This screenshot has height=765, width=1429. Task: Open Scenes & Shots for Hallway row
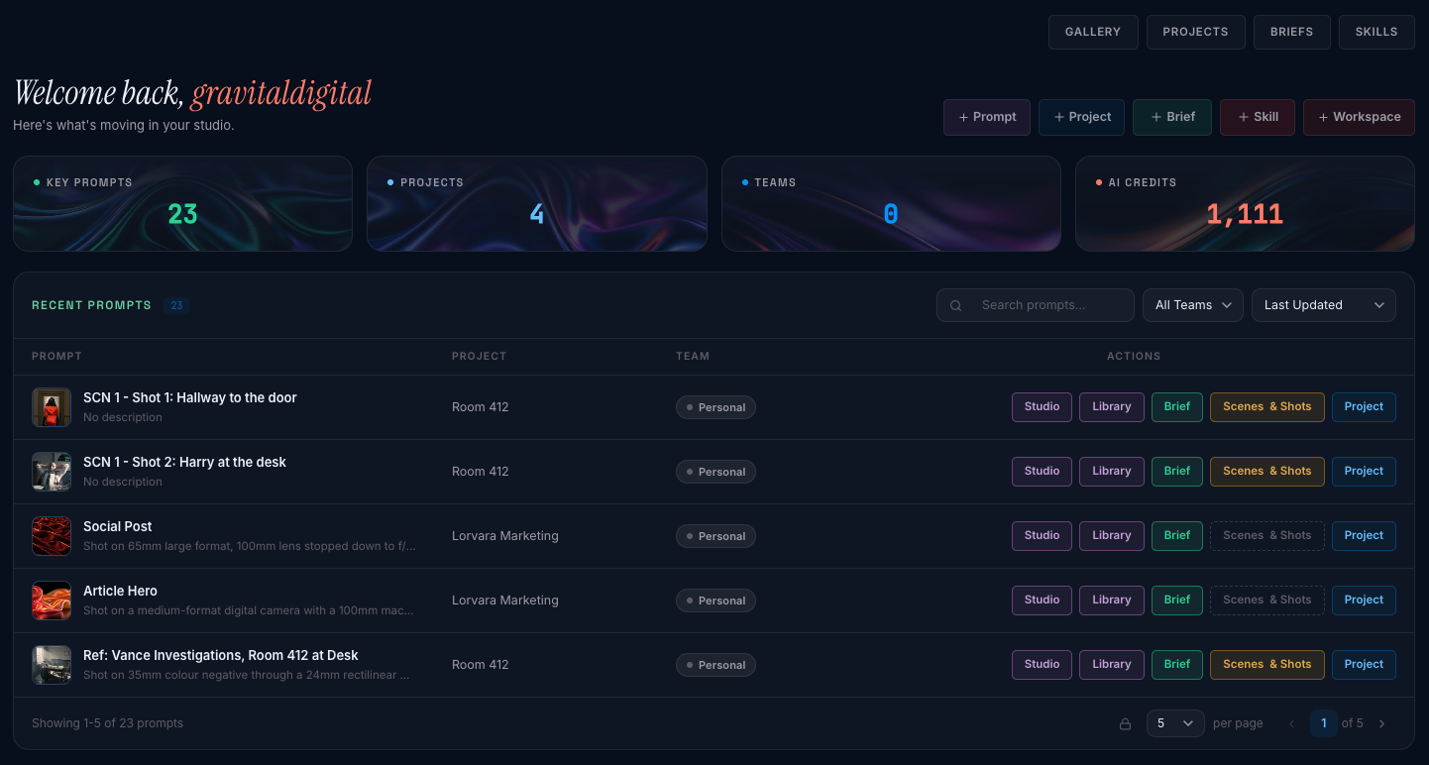pos(1267,407)
